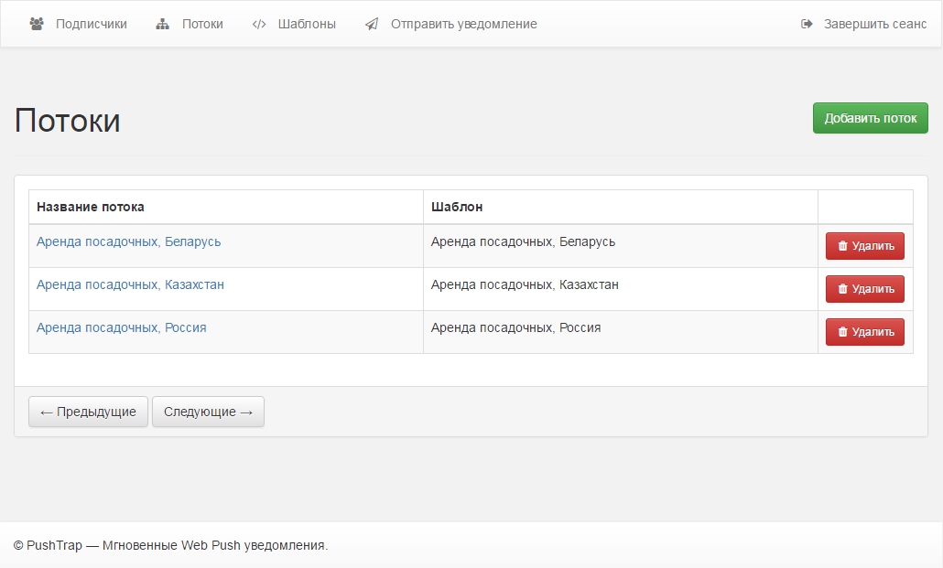943x568 pixels.
Task: Click the paper plane send icon
Action: (372, 24)
